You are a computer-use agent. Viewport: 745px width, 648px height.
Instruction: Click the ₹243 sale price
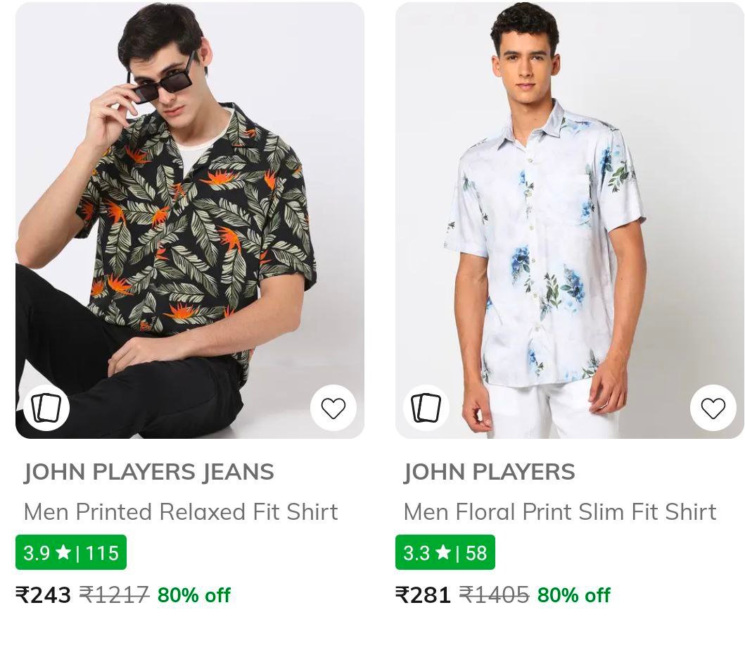click(x=44, y=595)
